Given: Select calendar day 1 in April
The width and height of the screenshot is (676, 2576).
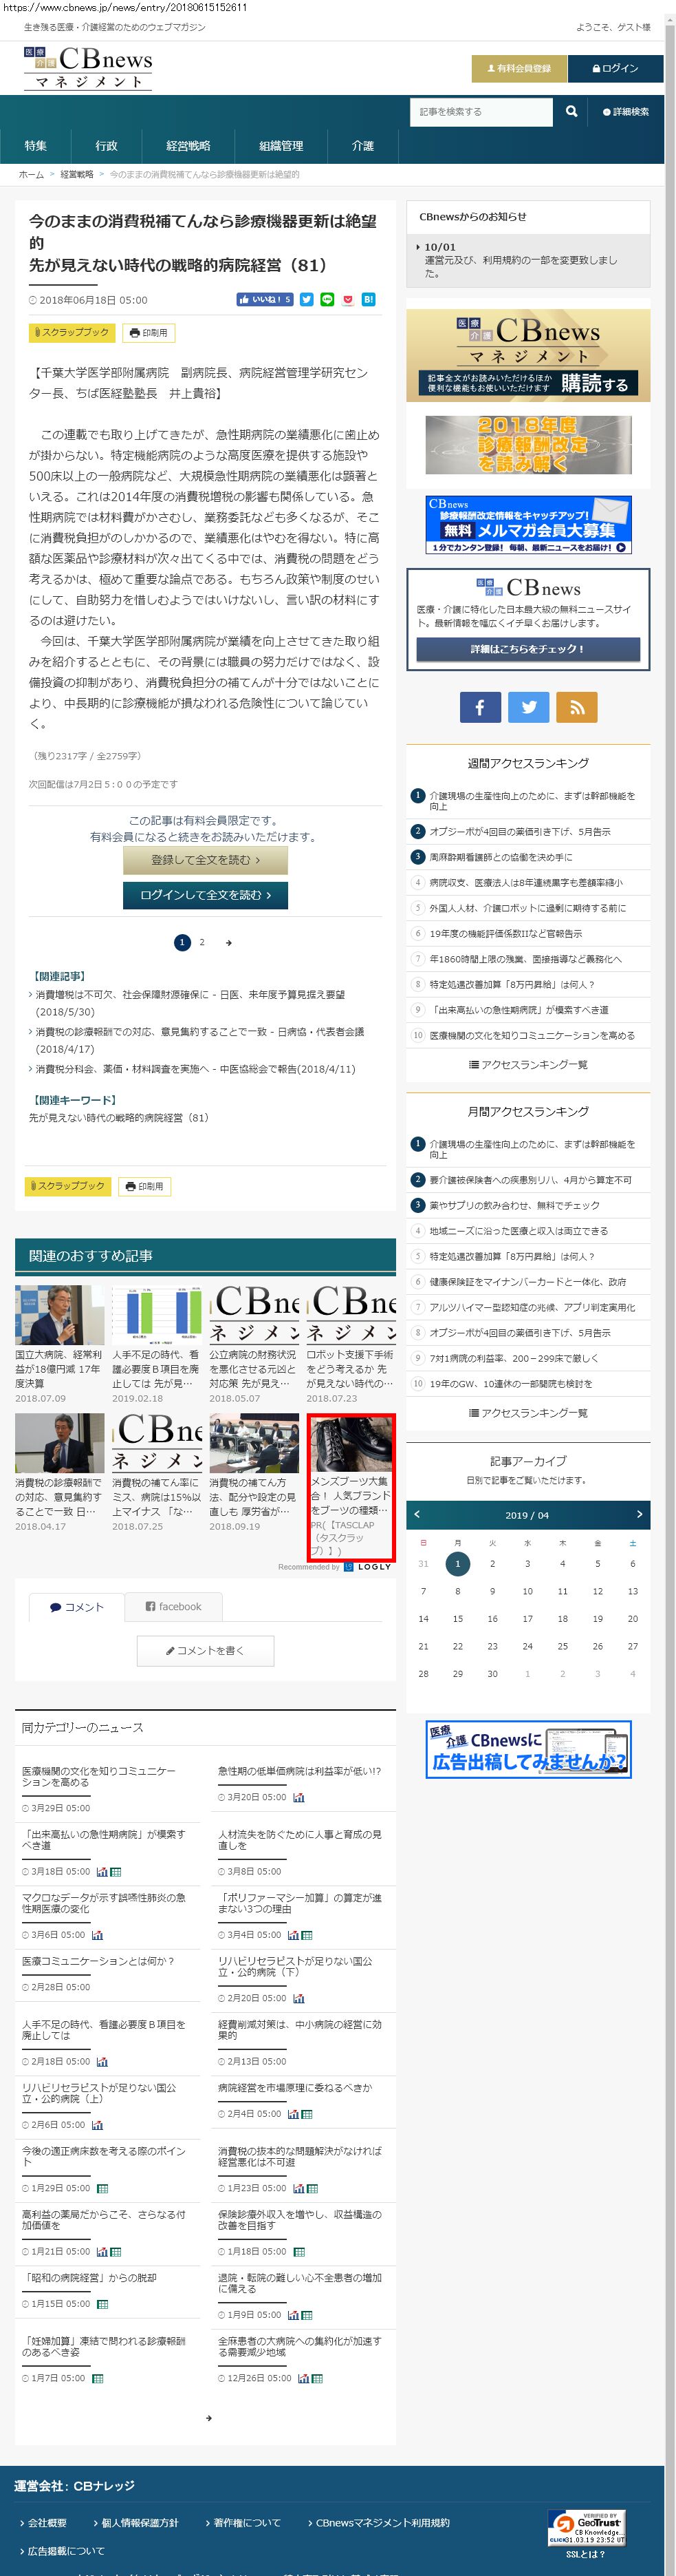Looking at the screenshot, I should [457, 1563].
